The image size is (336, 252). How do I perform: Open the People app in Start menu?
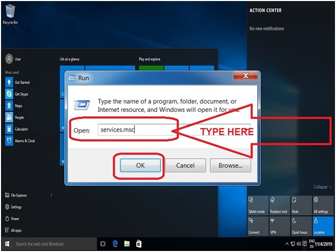[15, 118]
